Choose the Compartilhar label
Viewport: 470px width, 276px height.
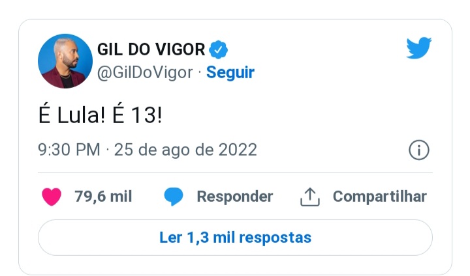point(379,197)
